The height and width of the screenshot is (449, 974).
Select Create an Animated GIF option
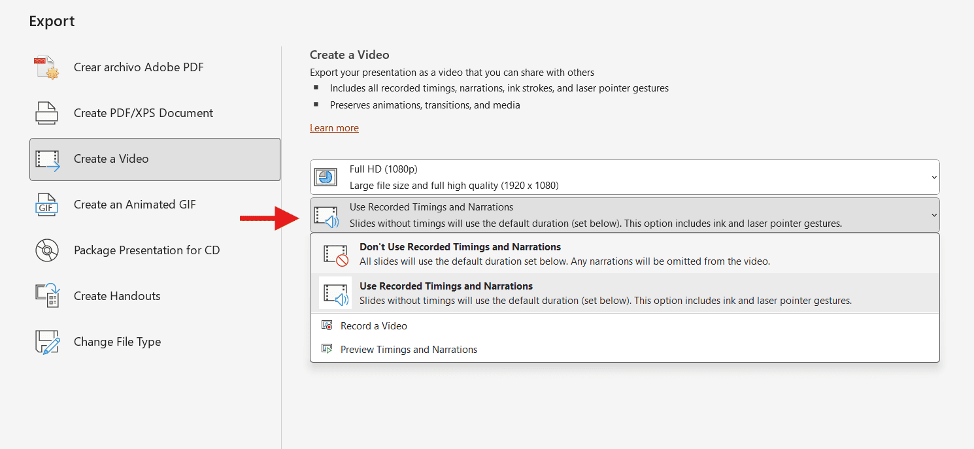click(x=135, y=205)
